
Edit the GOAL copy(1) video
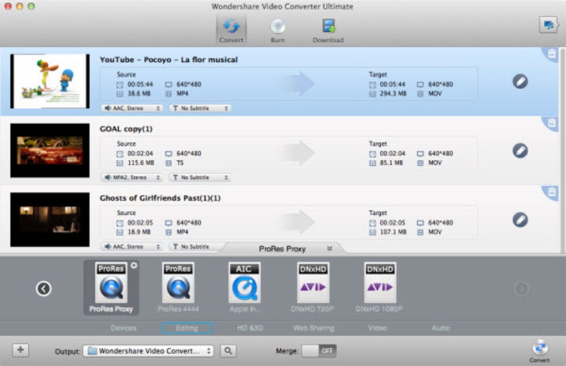coord(520,151)
